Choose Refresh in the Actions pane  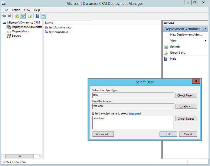(x=175, y=47)
